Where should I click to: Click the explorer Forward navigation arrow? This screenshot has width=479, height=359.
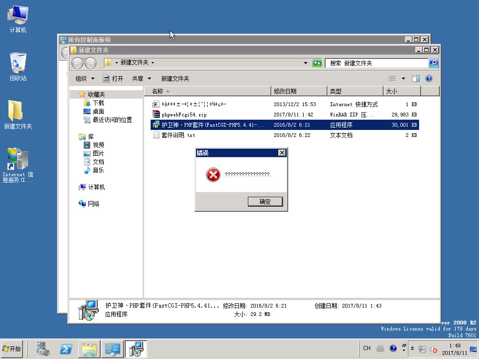click(90, 63)
